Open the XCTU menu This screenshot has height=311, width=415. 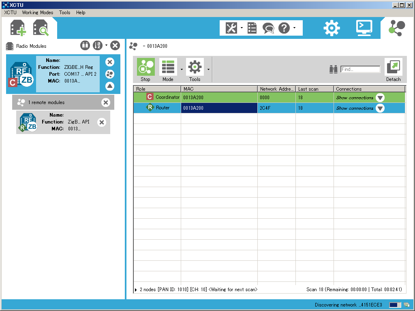tap(10, 13)
